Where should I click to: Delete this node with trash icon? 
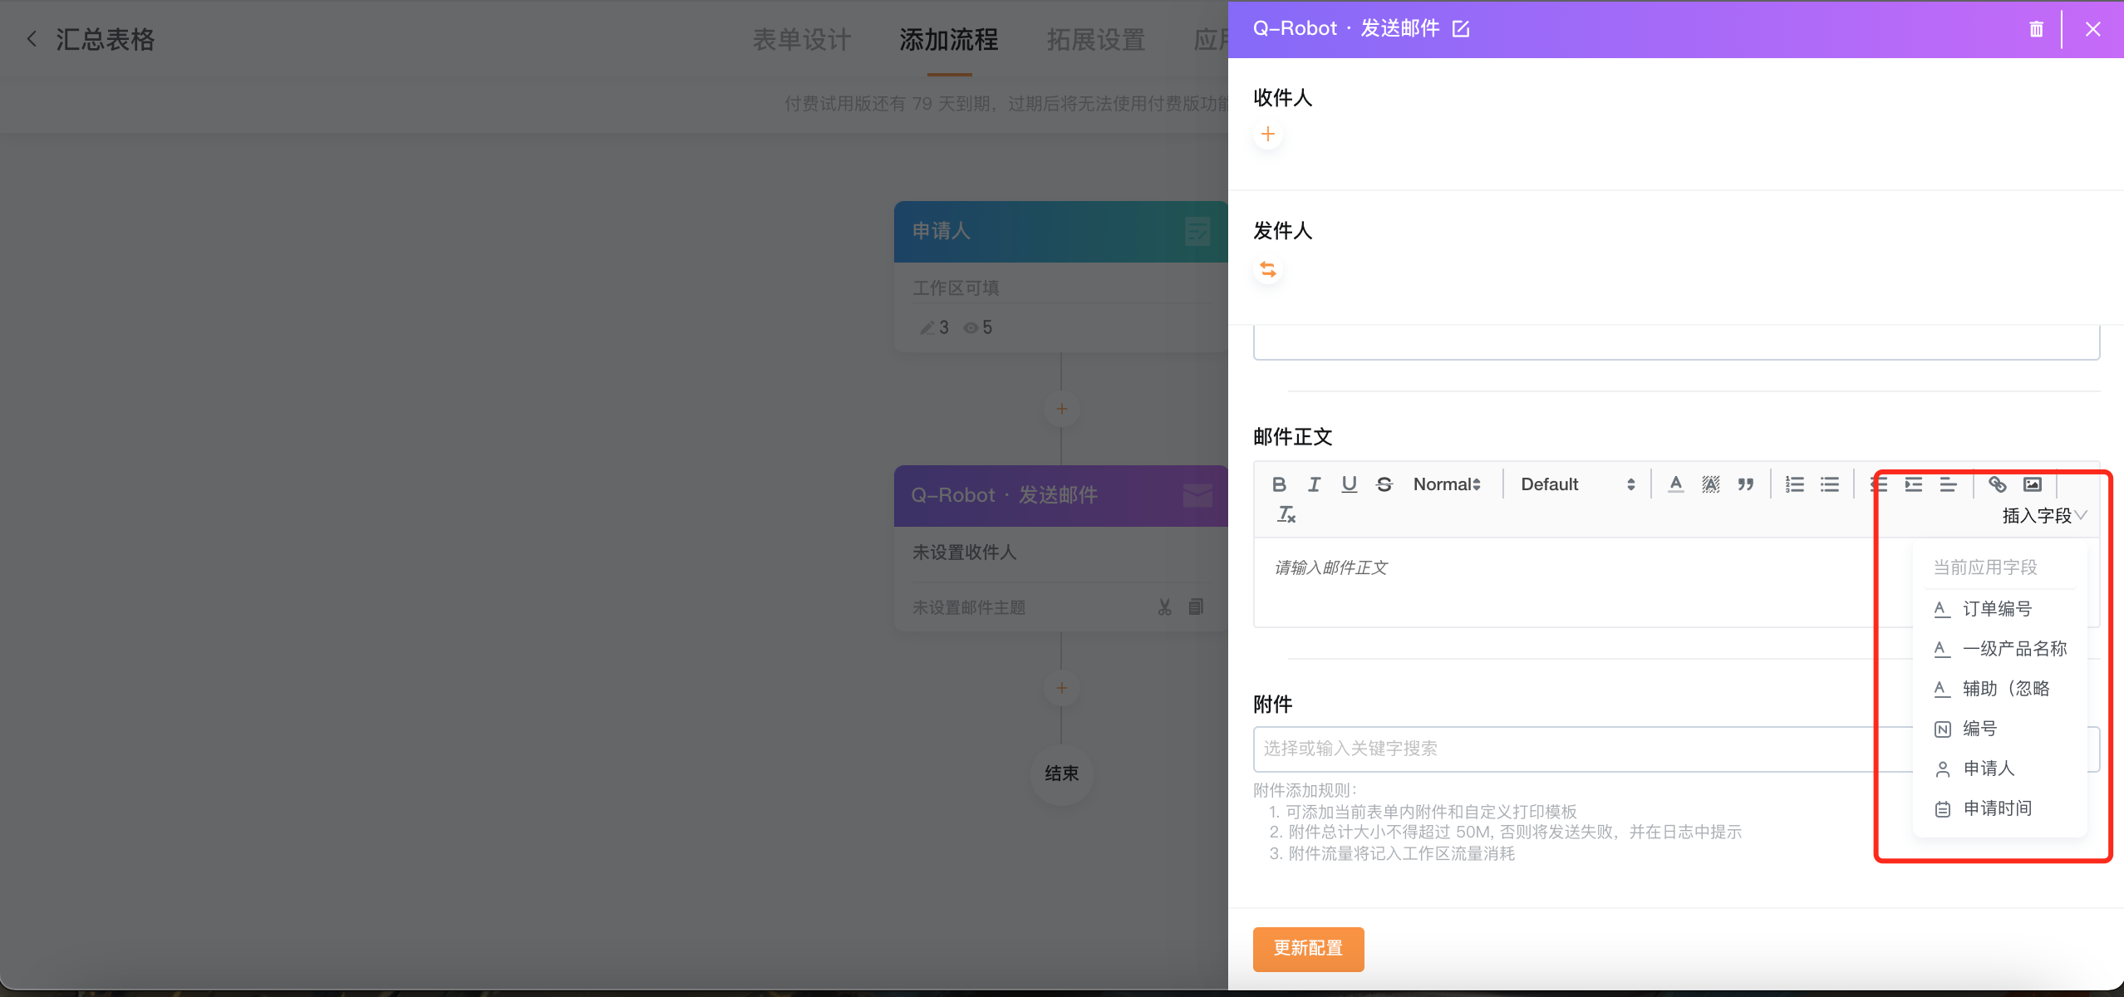[2036, 29]
